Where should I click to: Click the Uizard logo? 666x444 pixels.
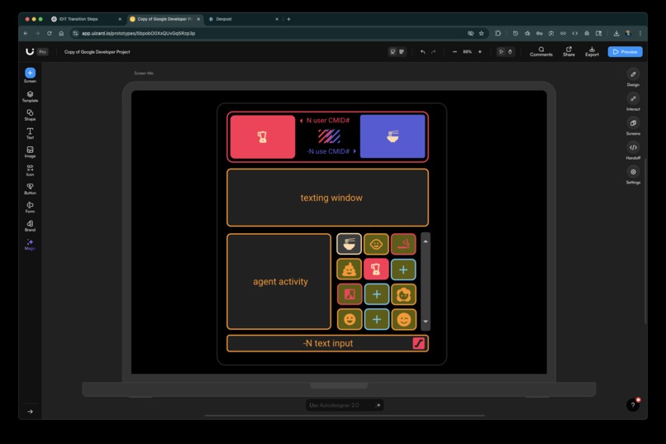pos(30,51)
